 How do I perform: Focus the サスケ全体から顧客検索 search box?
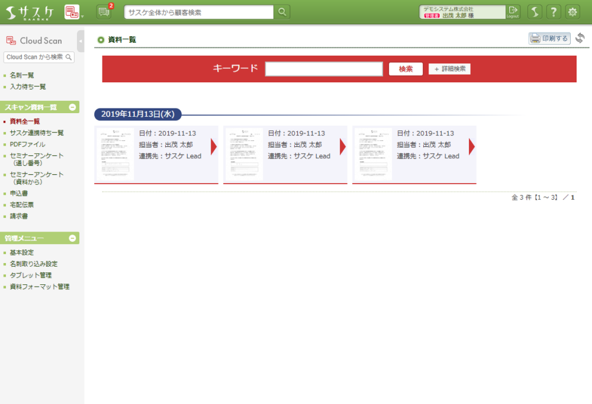(x=199, y=12)
